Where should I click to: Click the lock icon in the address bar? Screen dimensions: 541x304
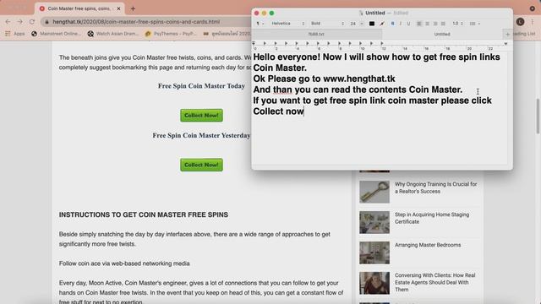(x=47, y=22)
